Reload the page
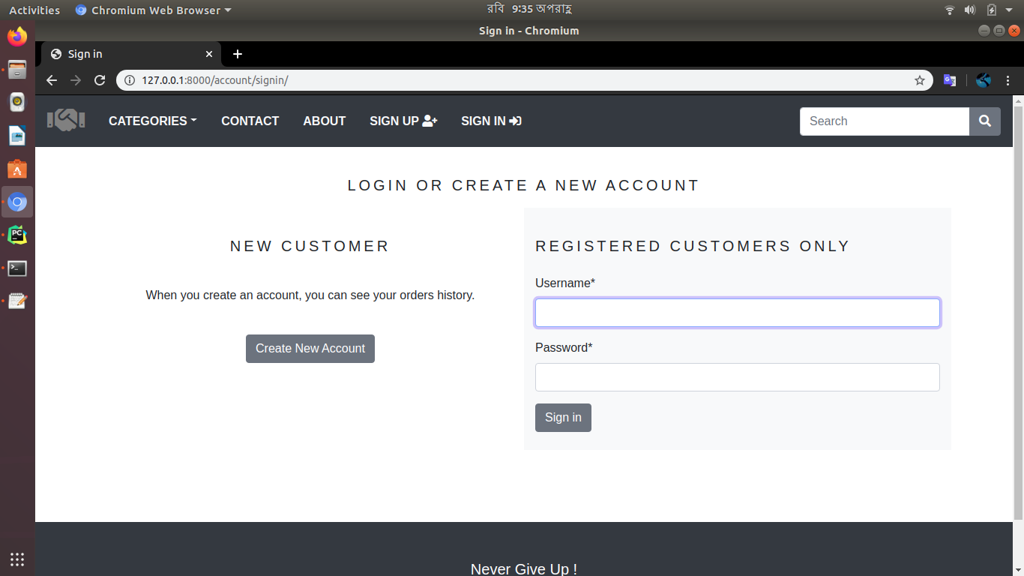 100,80
